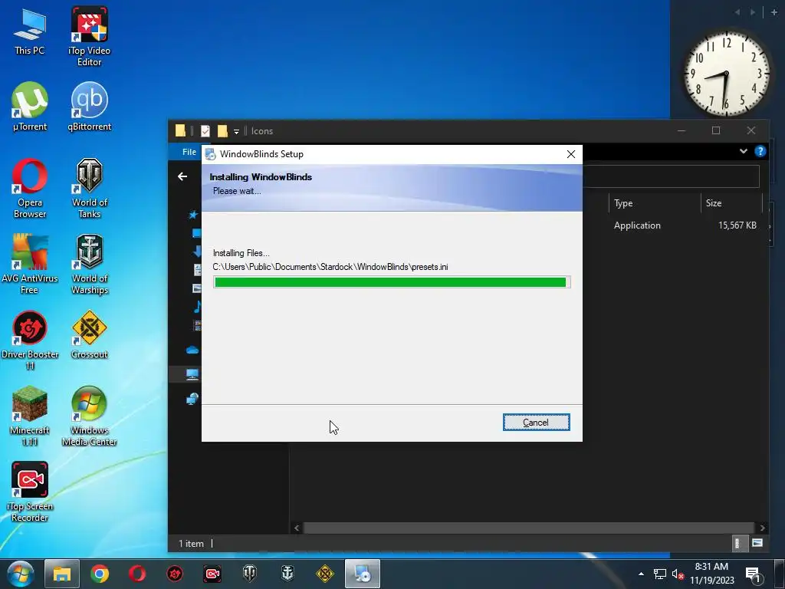This screenshot has height=589, width=785.
Task: Open iTop Video Editor shortcut
Action: 90,37
